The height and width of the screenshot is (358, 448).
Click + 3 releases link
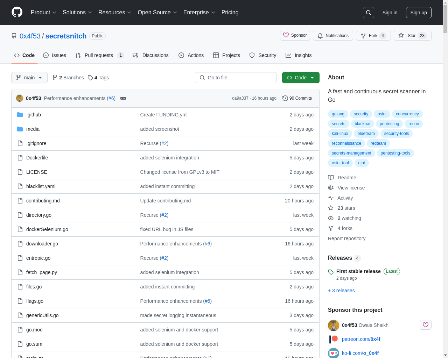pos(341,291)
